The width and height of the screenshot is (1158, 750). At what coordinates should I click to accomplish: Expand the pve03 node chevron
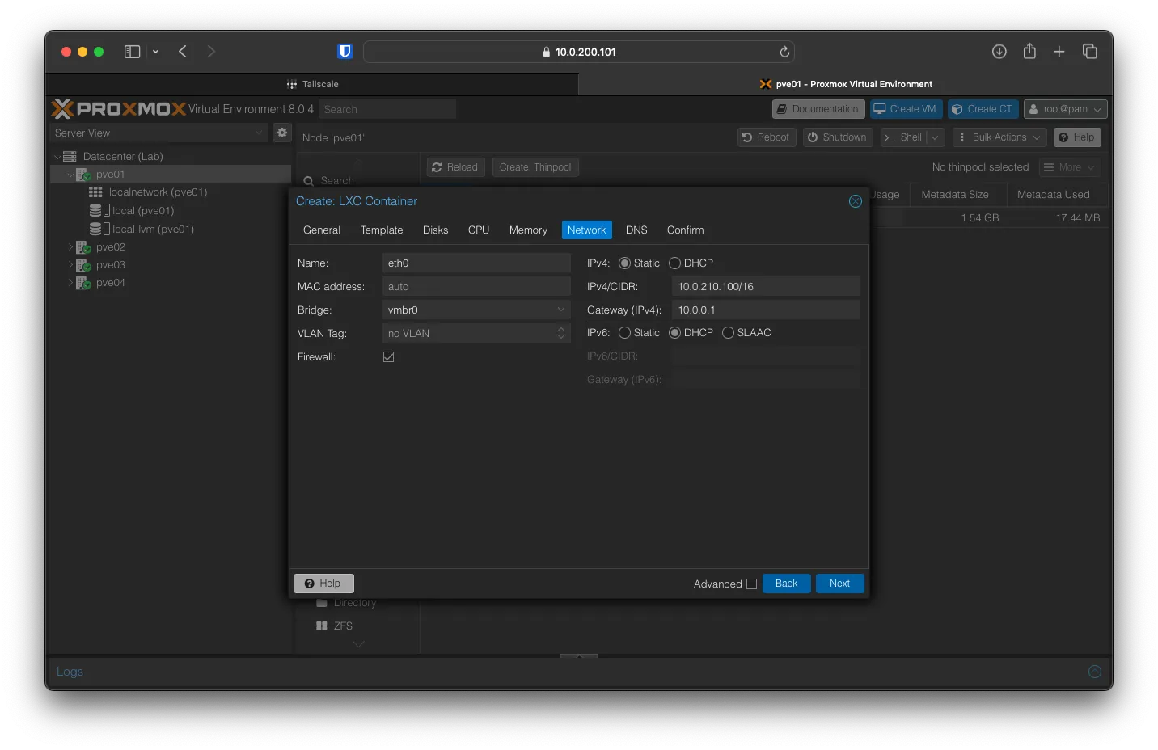pos(70,265)
